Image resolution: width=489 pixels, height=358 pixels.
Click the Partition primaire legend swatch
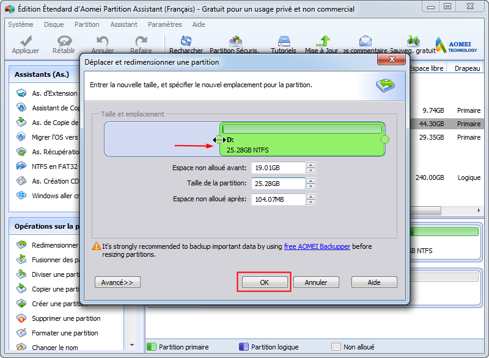pos(151,347)
